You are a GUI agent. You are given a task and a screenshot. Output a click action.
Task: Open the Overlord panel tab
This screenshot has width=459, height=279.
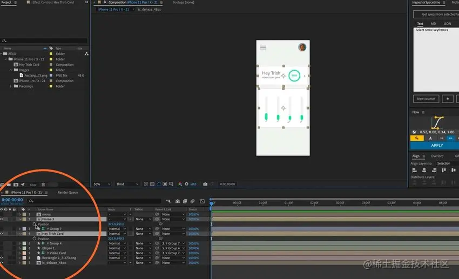(437, 156)
